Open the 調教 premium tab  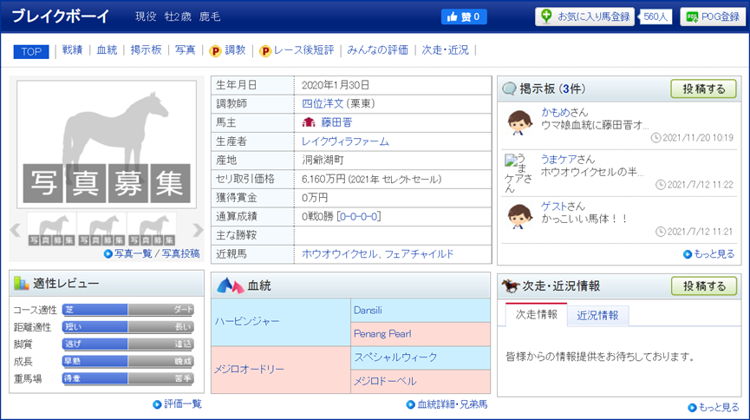point(228,50)
